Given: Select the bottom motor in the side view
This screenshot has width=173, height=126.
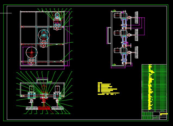Looking at the screenshot, I should (x=117, y=51).
